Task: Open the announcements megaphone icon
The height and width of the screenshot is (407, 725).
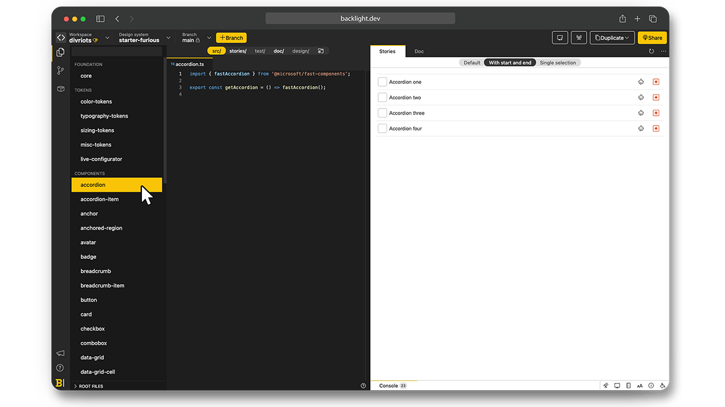Action: pyautogui.click(x=60, y=353)
